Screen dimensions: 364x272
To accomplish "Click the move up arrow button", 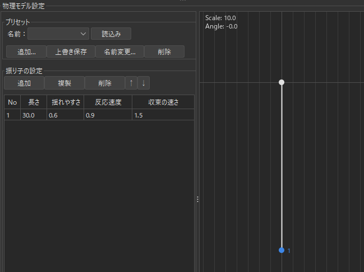I will click(x=131, y=83).
